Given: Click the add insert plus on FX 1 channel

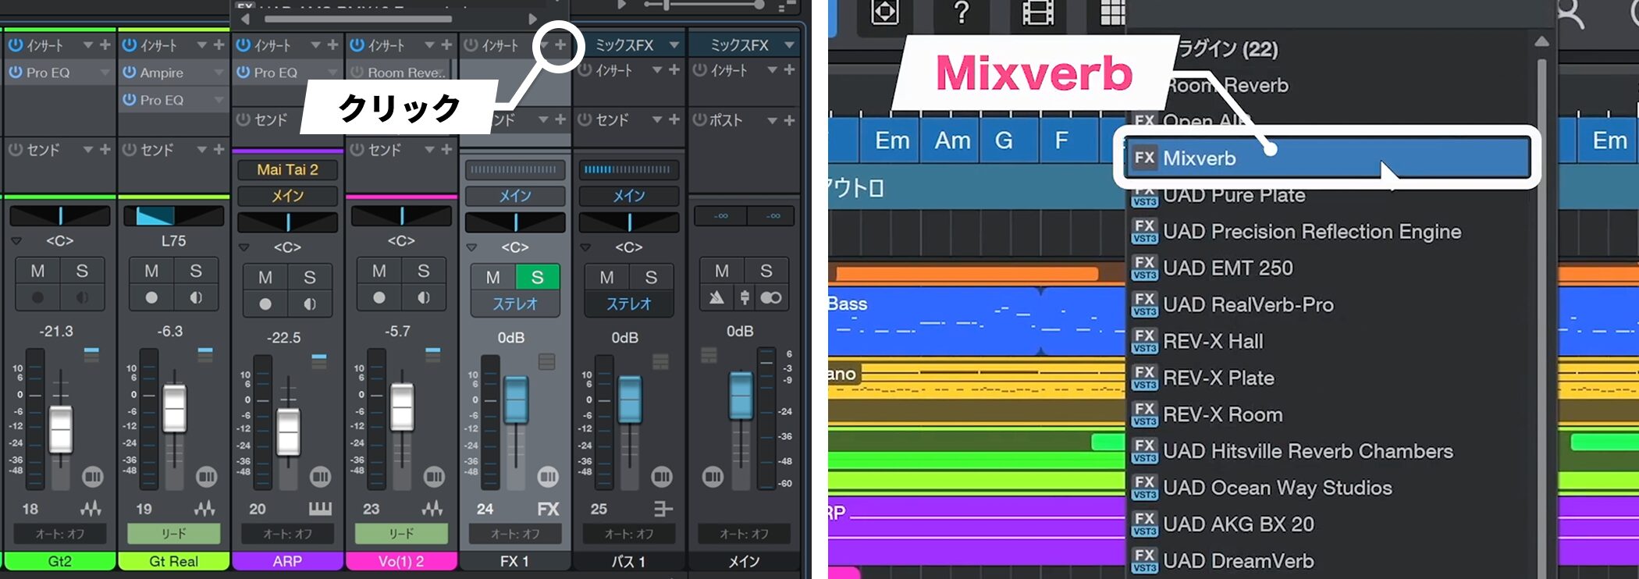Looking at the screenshot, I should 560,45.
